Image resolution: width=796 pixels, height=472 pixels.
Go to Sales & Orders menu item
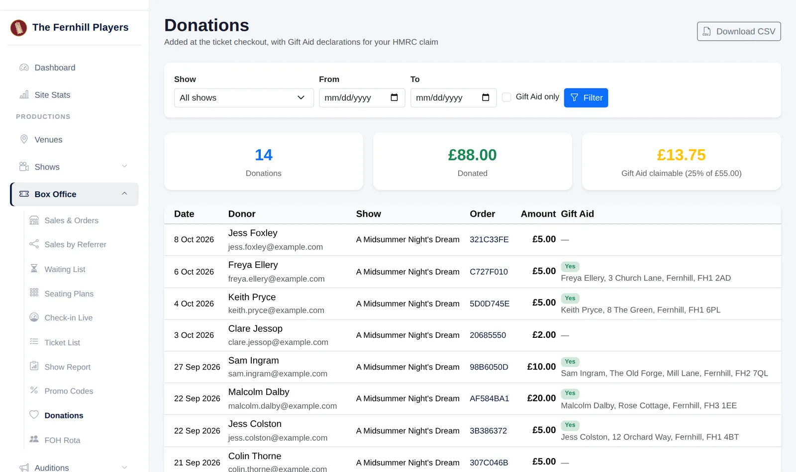pyautogui.click(x=71, y=221)
